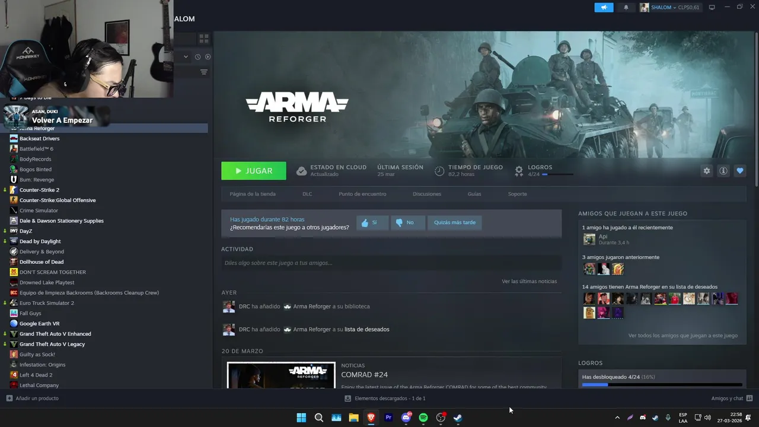The image size is (759, 427).
Task: Open the DLC tab
Action: click(x=307, y=194)
